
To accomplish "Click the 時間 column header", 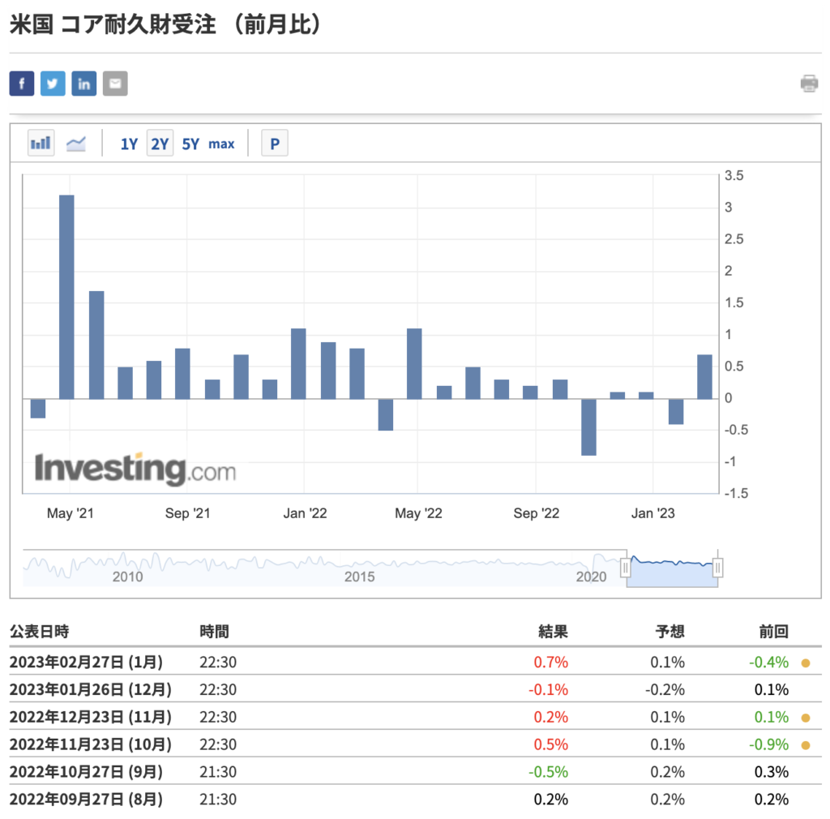I will pos(214,631).
